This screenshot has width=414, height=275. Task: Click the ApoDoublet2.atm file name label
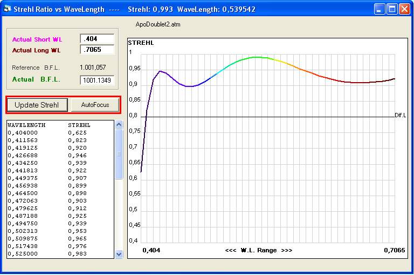(x=158, y=24)
